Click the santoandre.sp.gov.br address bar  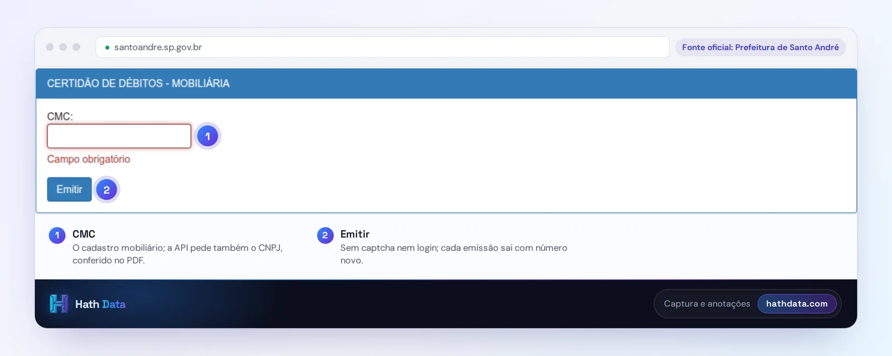[x=382, y=47]
